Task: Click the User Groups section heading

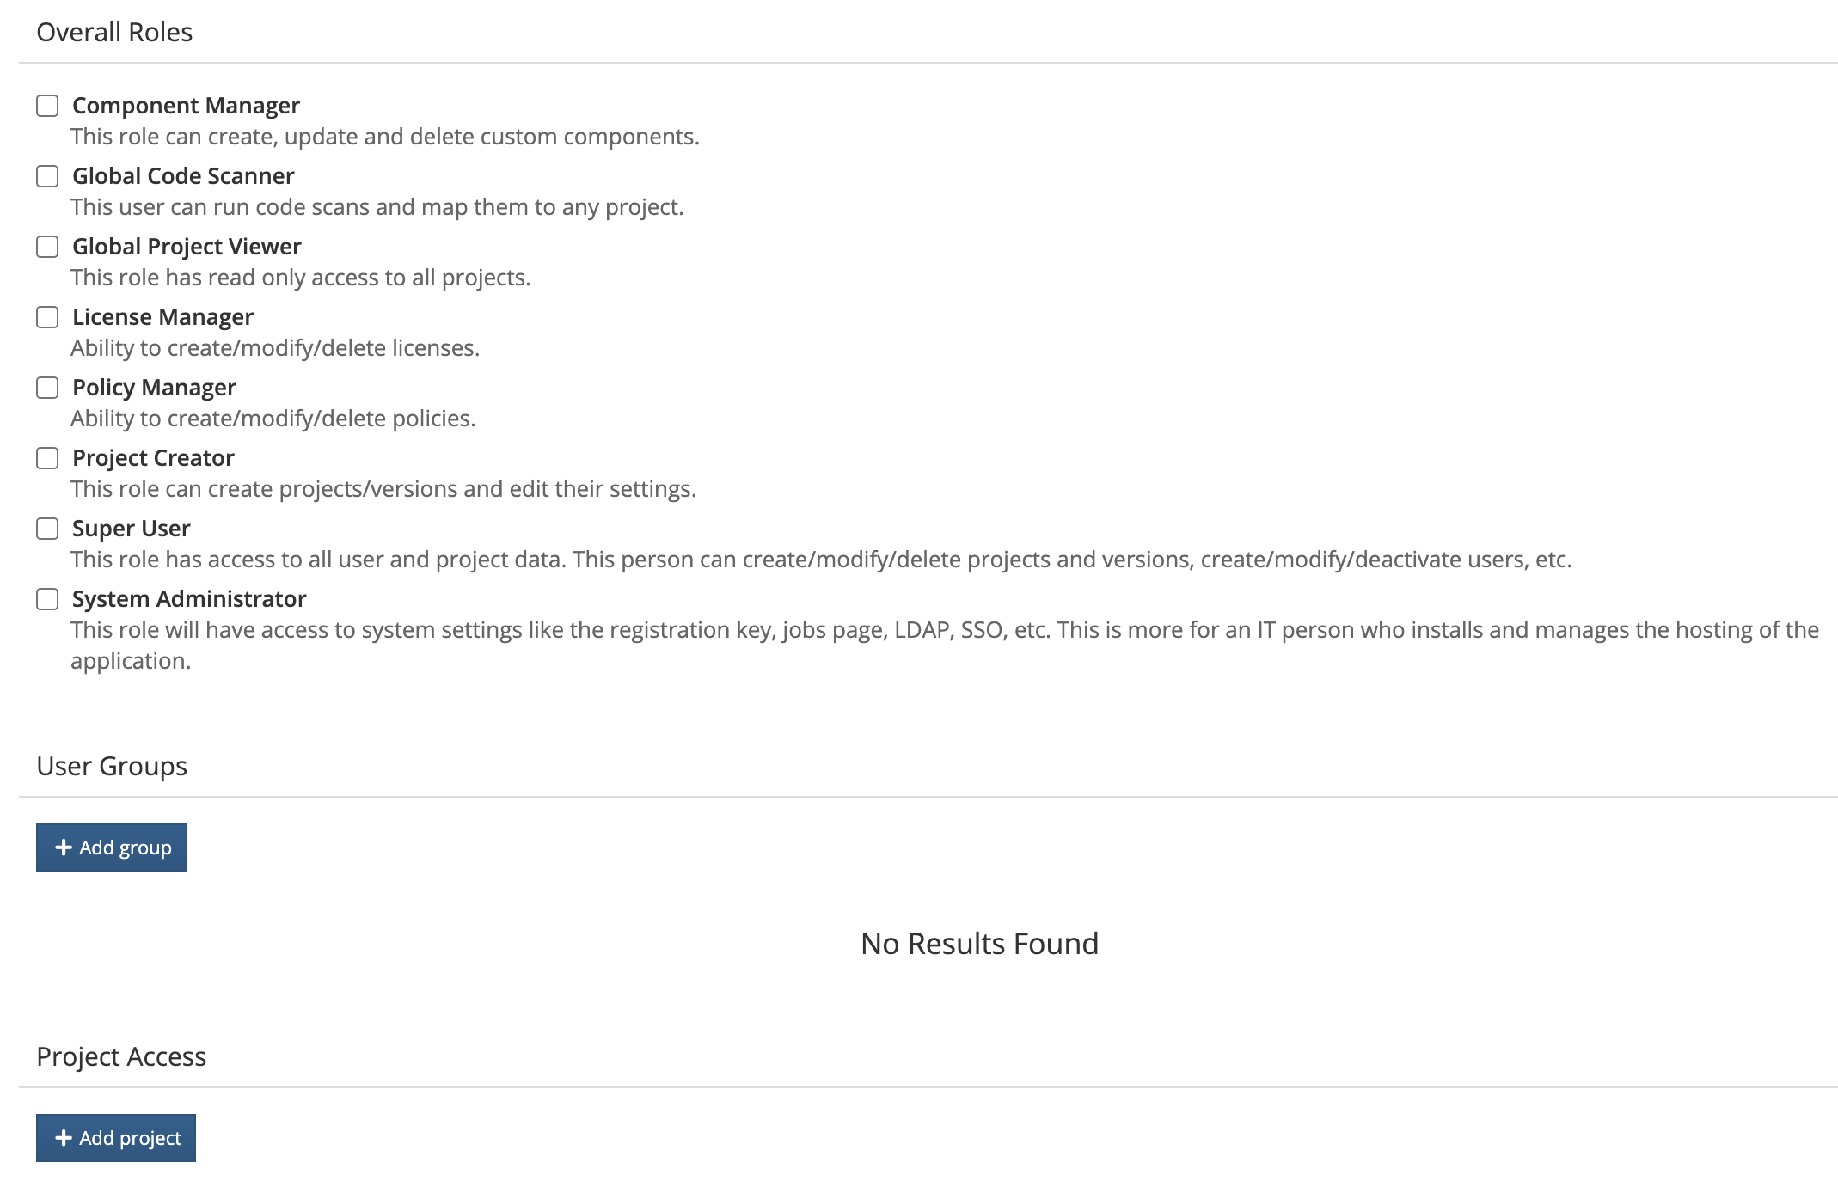Action: 111,766
